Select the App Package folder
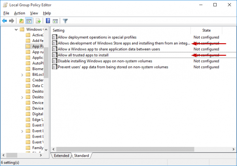 pyautogui.click(x=35, y=46)
